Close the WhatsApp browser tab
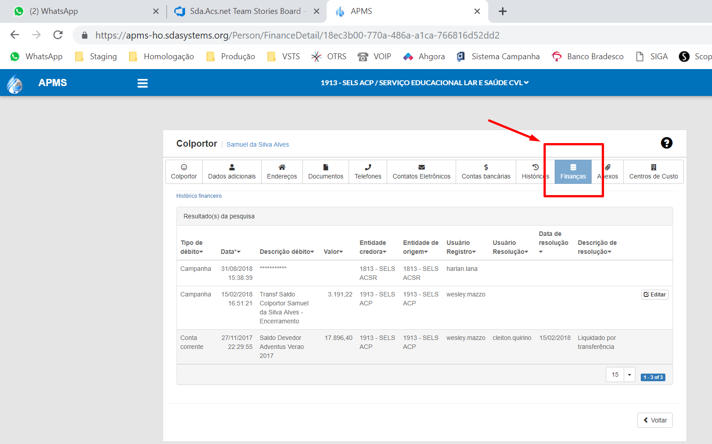 click(156, 11)
